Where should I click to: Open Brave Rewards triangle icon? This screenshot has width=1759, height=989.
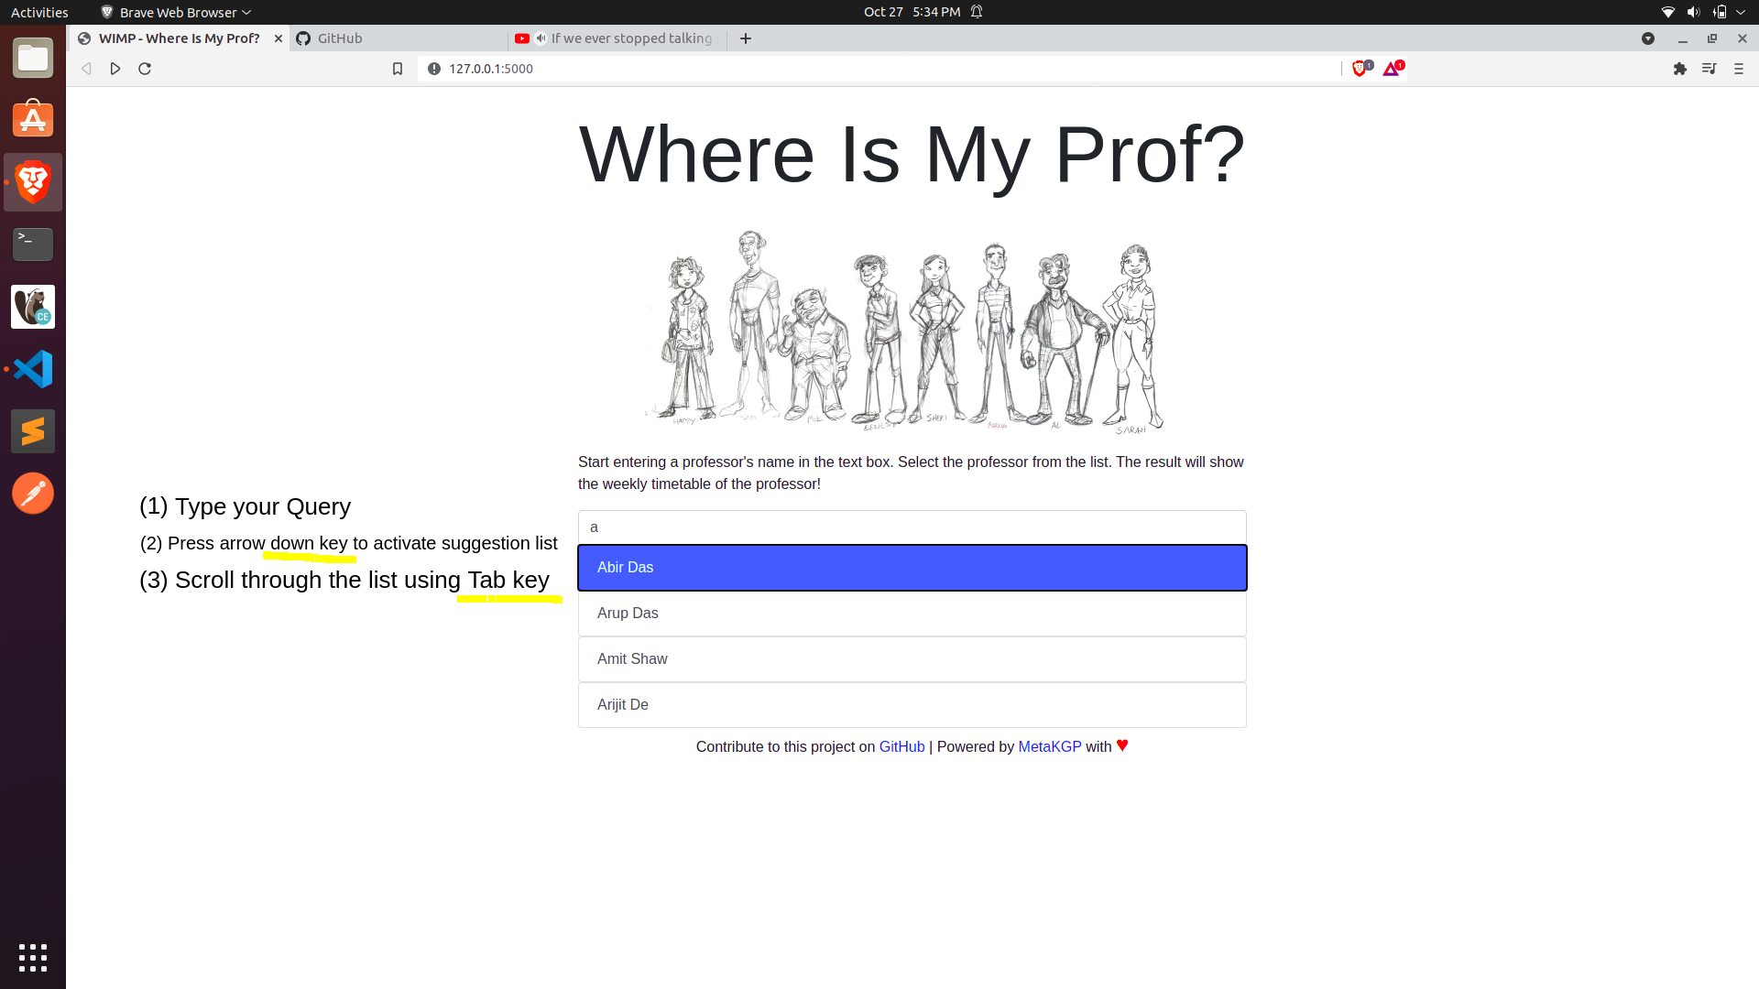(1392, 69)
